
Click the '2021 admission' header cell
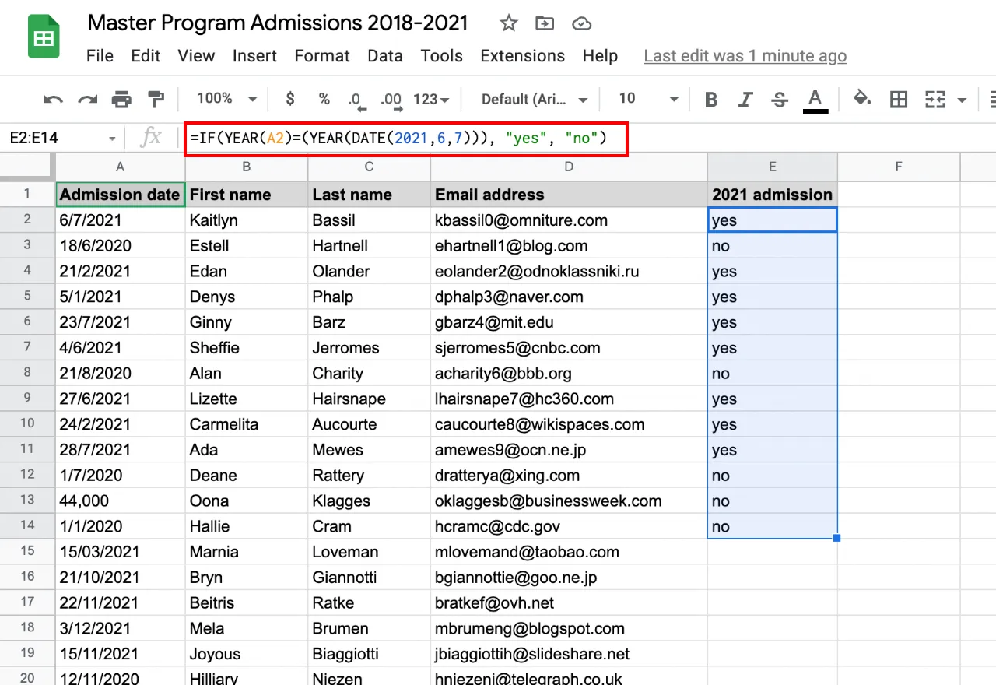[772, 195]
